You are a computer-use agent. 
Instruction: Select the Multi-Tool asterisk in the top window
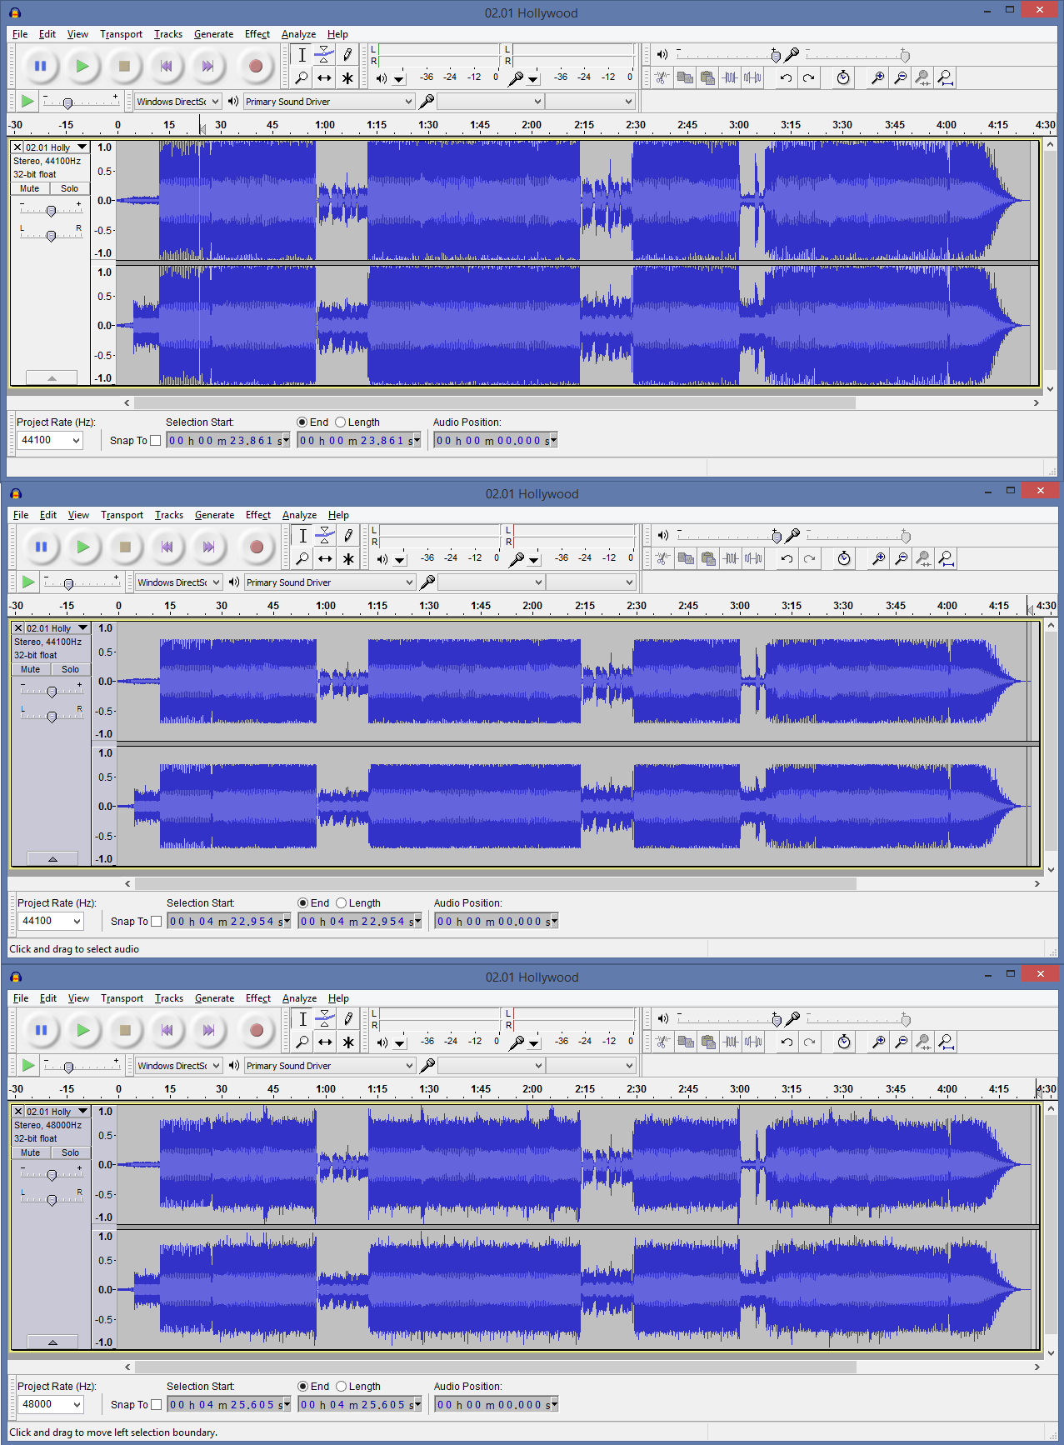point(347,78)
